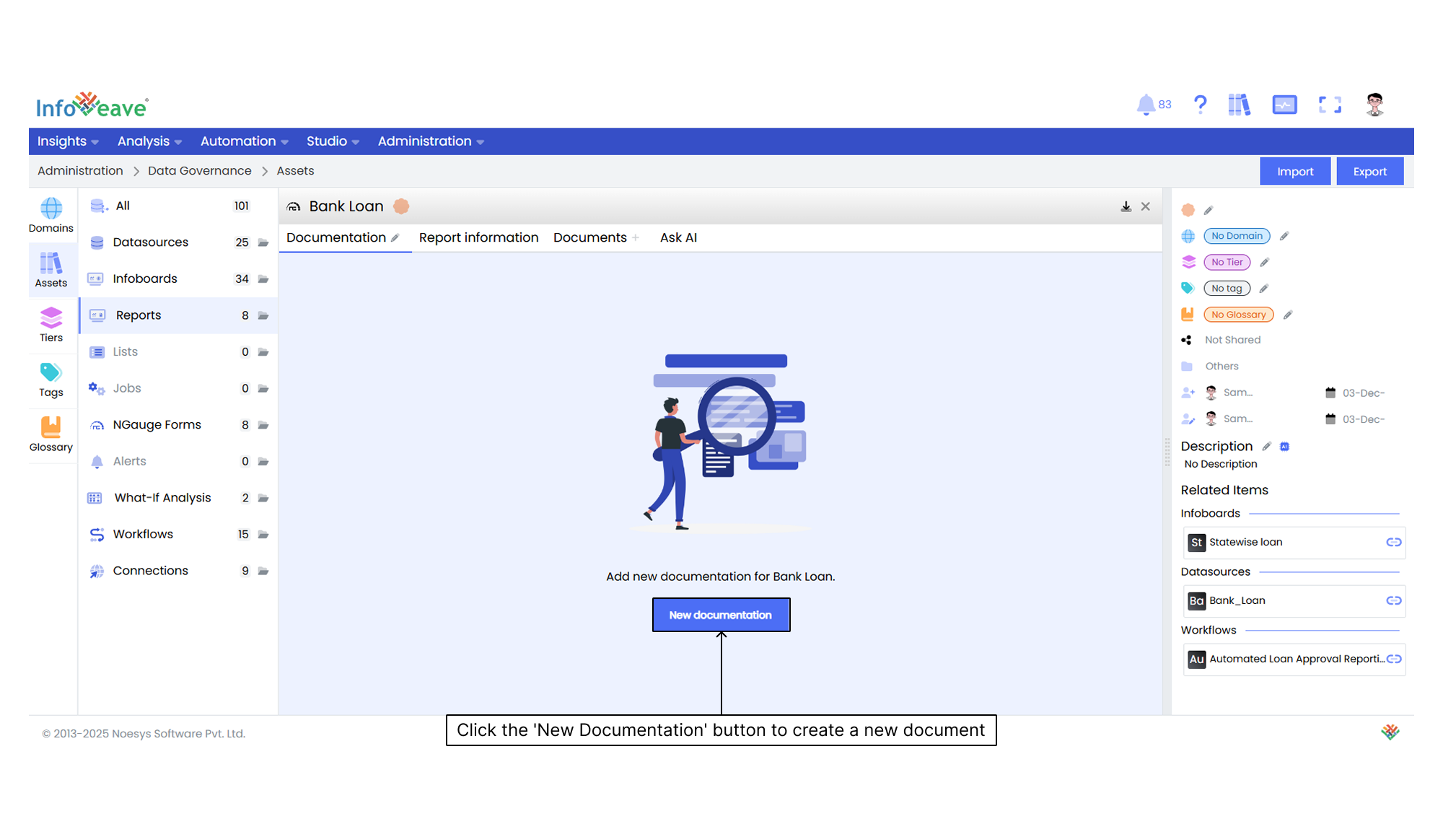Click the Import button
The height and width of the screenshot is (837, 1443).
pos(1295,172)
